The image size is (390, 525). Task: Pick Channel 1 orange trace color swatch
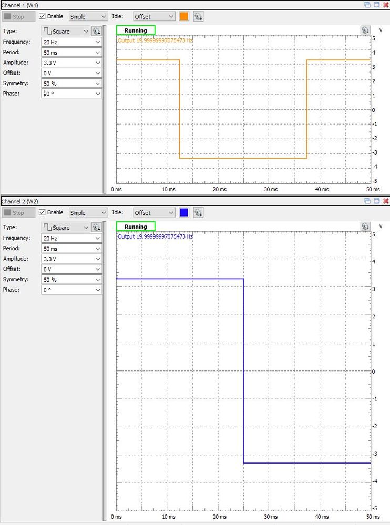point(184,16)
